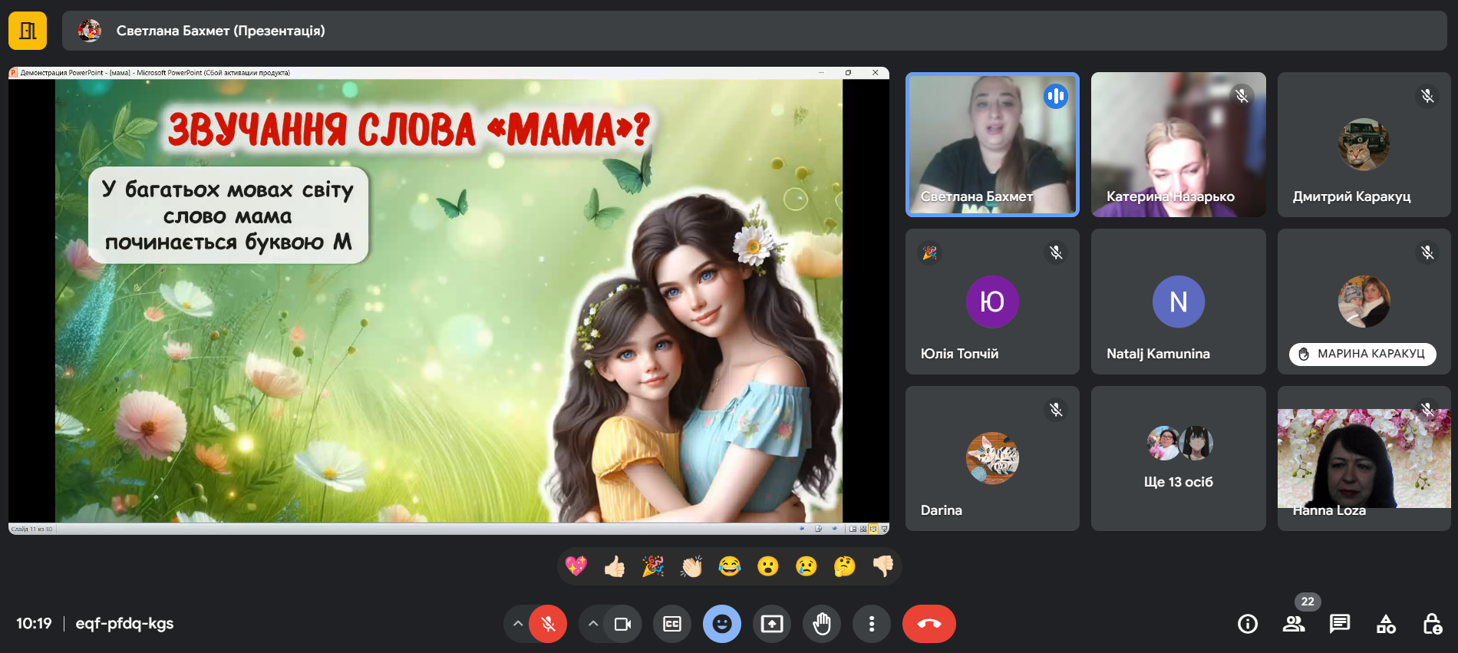Open the meeting details info icon
This screenshot has height=653, width=1458.
[x=1248, y=624]
